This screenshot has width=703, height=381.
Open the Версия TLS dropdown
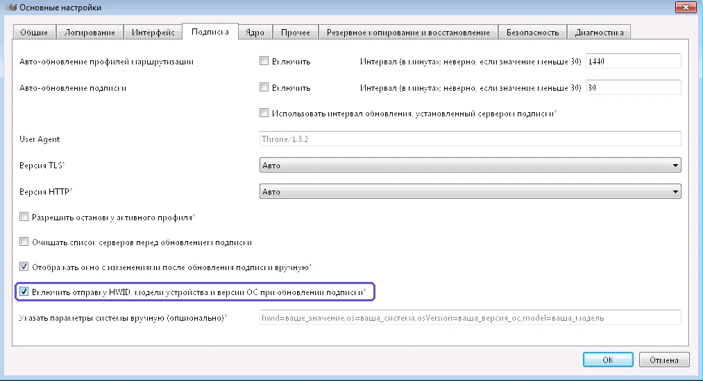pos(471,165)
